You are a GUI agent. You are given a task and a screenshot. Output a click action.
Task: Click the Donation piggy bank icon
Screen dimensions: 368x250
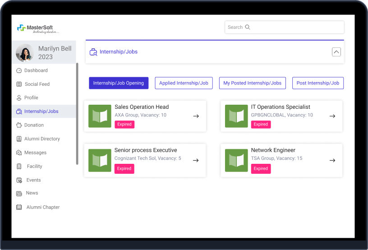19,125
